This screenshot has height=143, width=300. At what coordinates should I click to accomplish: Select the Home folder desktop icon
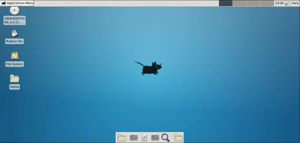point(15,79)
